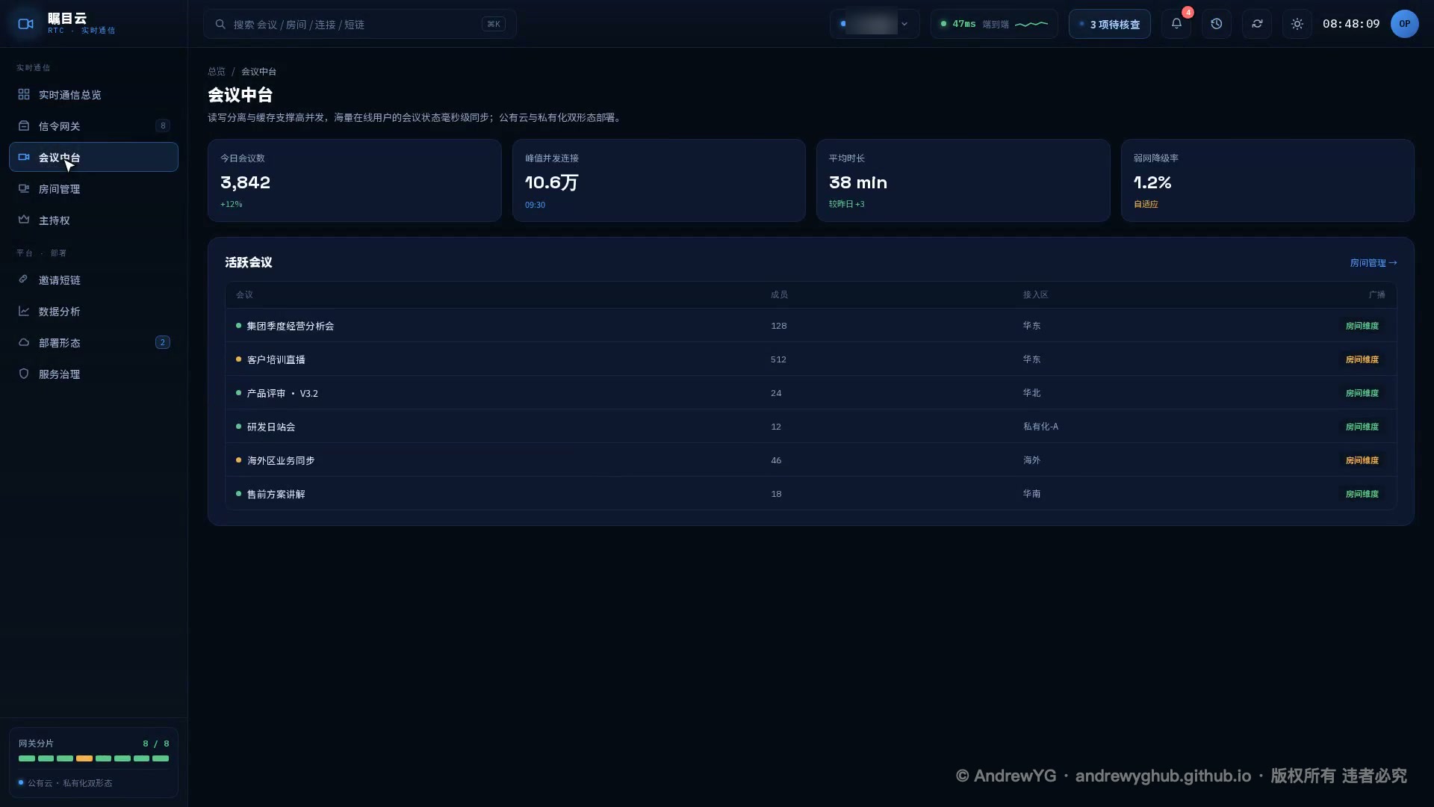
Task: Click the 会议中台 camera icon
Action: point(24,157)
